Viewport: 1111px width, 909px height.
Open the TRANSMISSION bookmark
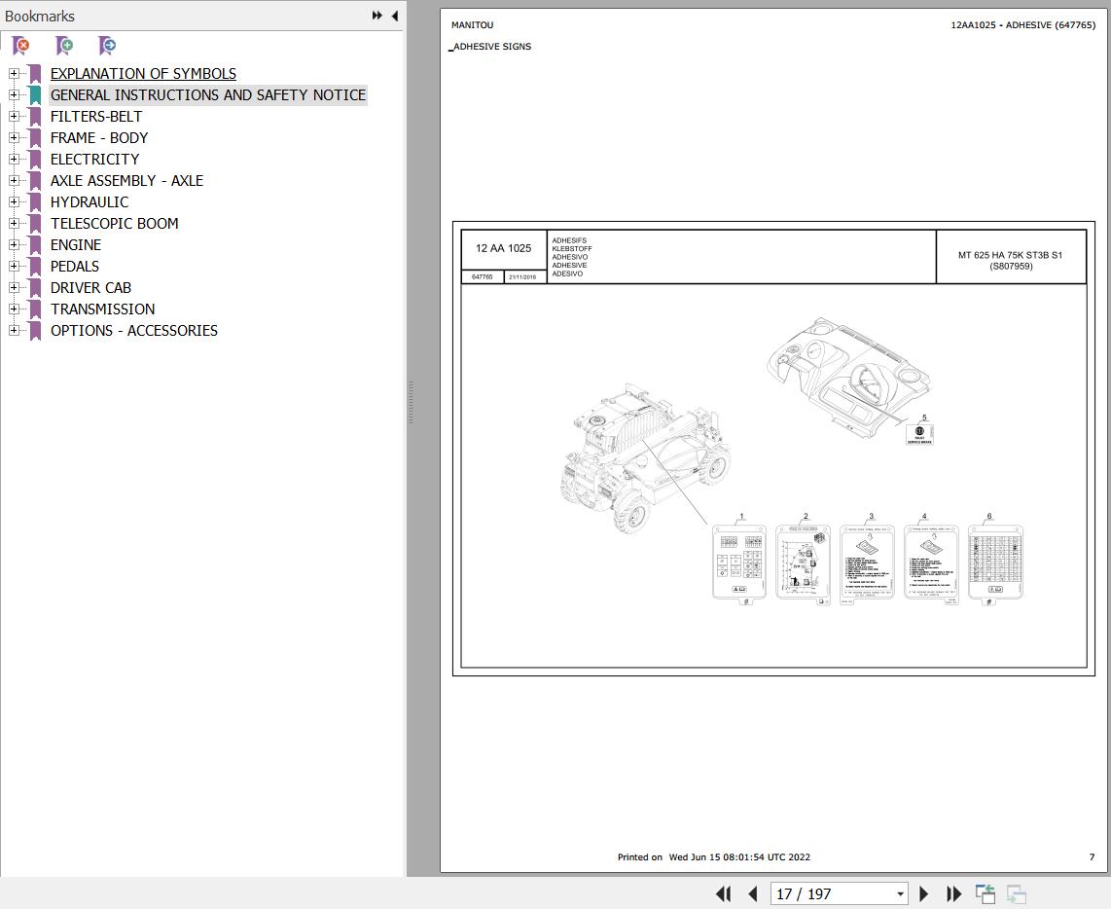103,309
